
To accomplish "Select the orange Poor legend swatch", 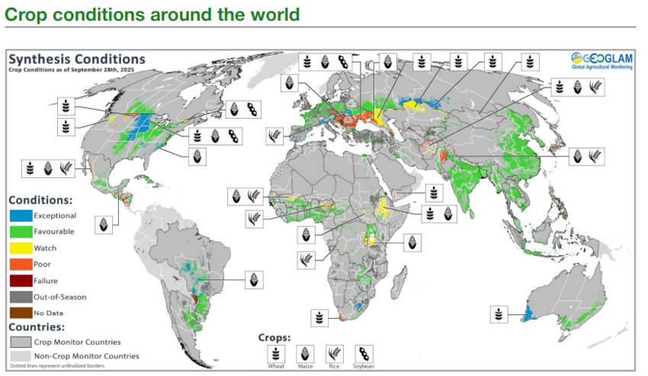I will 21,264.
